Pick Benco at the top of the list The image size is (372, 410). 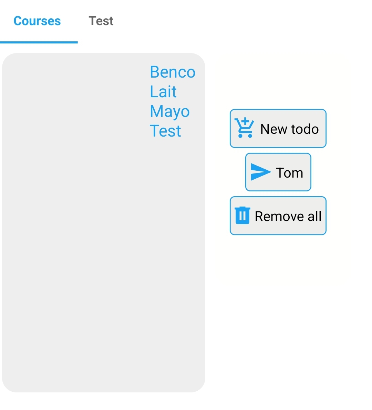pyautogui.click(x=173, y=72)
